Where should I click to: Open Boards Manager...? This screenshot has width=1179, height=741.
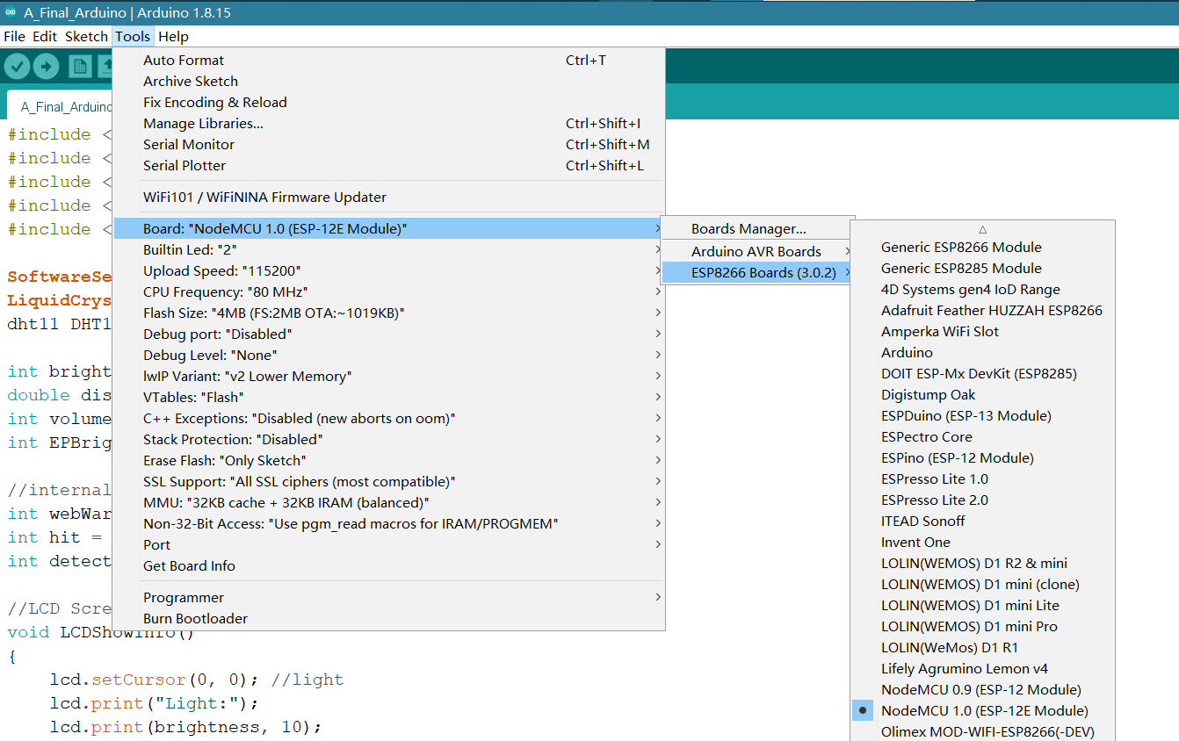click(x=757, y=229)
